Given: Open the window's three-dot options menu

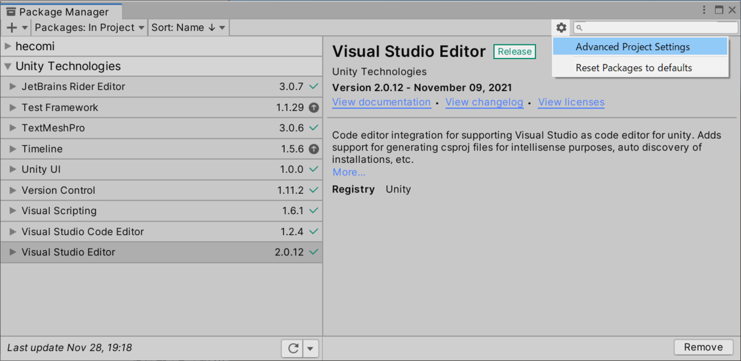Looking at the screenshot, I should click(x=705, y=10).
